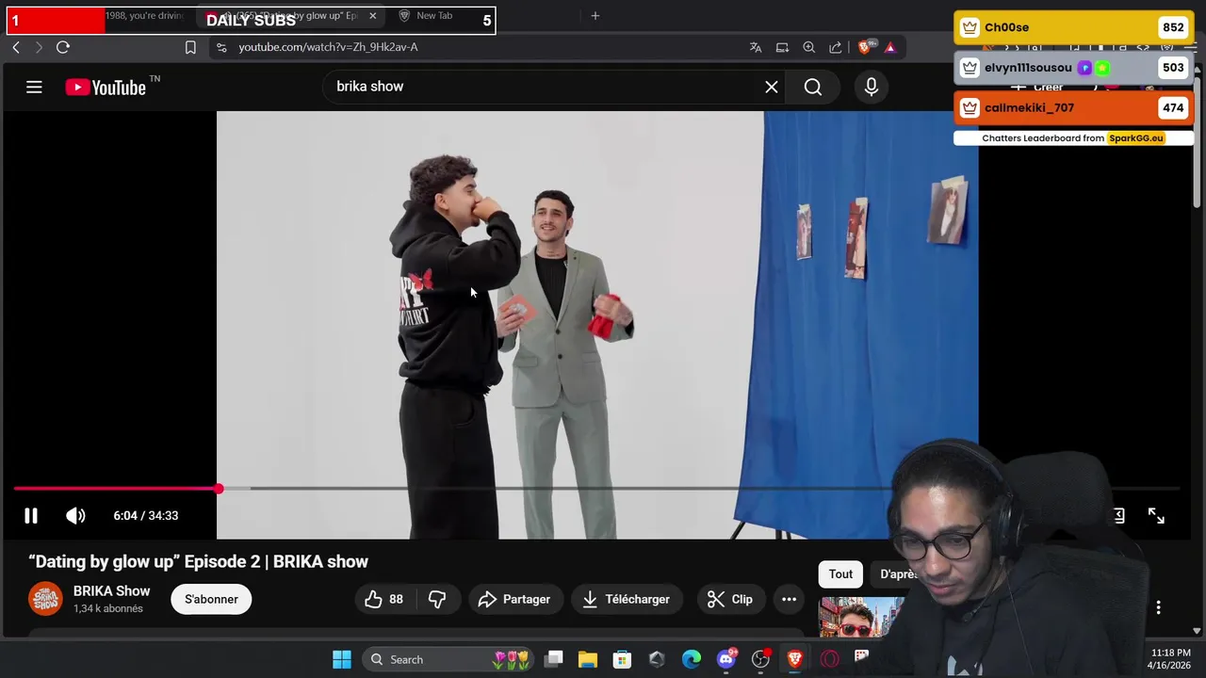The width and height of the screenshot is (1206, 678).
Task: Open site settings icon in address bar
Action: point(221,47)
